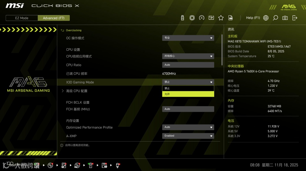This screenshot has height=171, width=306.
Task: Open the M-Flash USB BIOS update icon
Action: [182, 18]
